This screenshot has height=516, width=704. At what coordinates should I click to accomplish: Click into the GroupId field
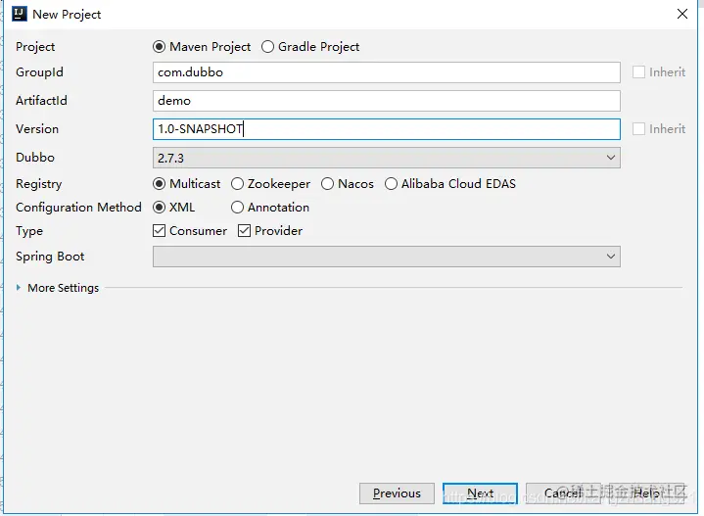click(x=387, y=72)
